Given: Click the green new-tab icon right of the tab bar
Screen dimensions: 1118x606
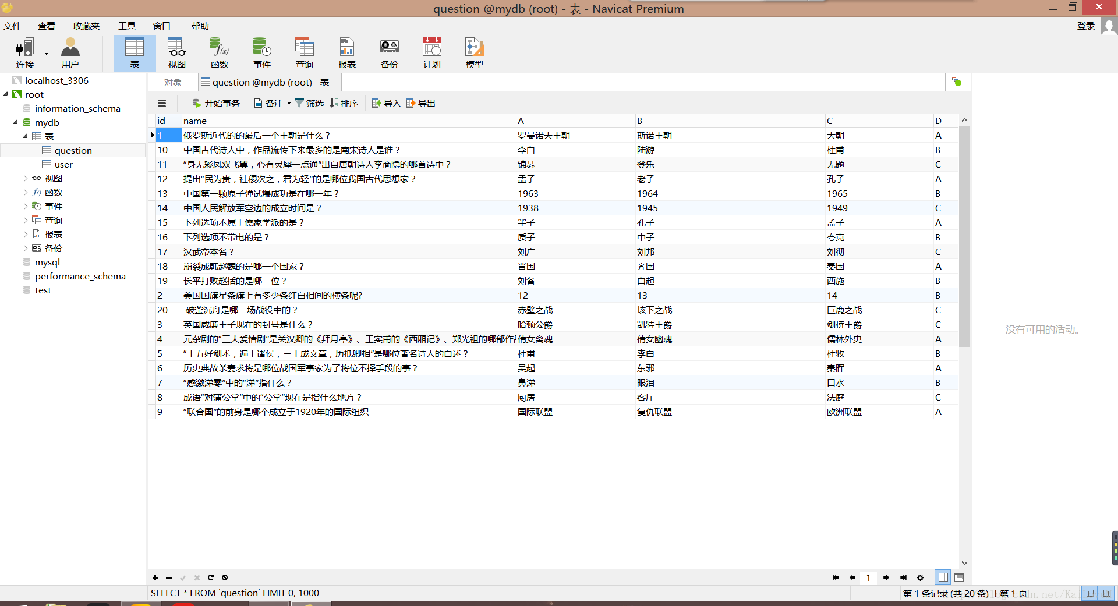Looking at the screenshot, I should (957, 82).
